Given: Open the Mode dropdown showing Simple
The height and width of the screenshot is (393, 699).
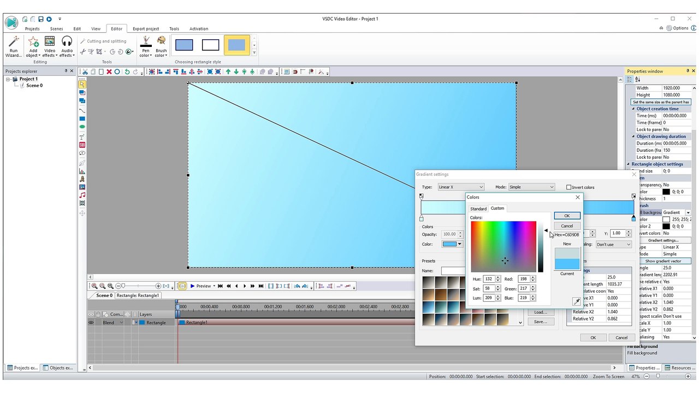Looking at the screenshot, I should [531, 187].
